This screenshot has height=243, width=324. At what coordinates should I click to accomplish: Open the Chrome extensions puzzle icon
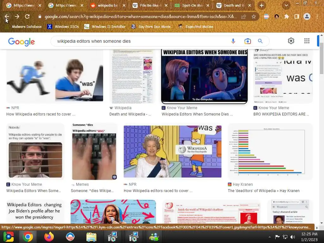pos(287,16)
